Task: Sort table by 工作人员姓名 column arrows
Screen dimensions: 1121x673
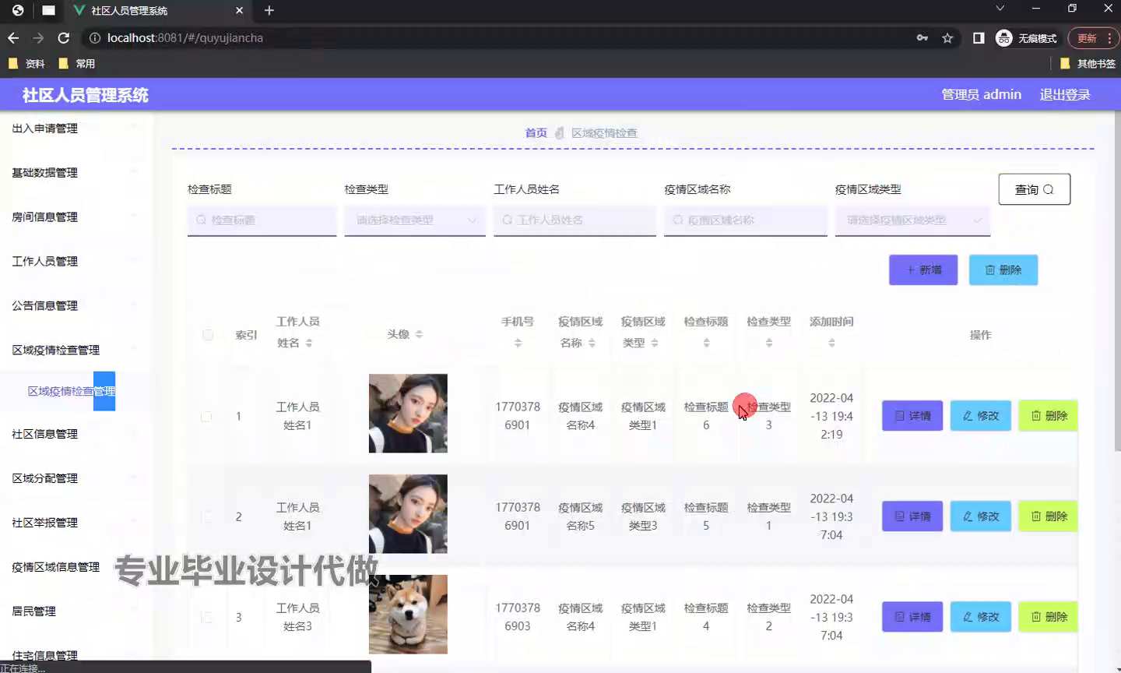Action: click(309, 343)
